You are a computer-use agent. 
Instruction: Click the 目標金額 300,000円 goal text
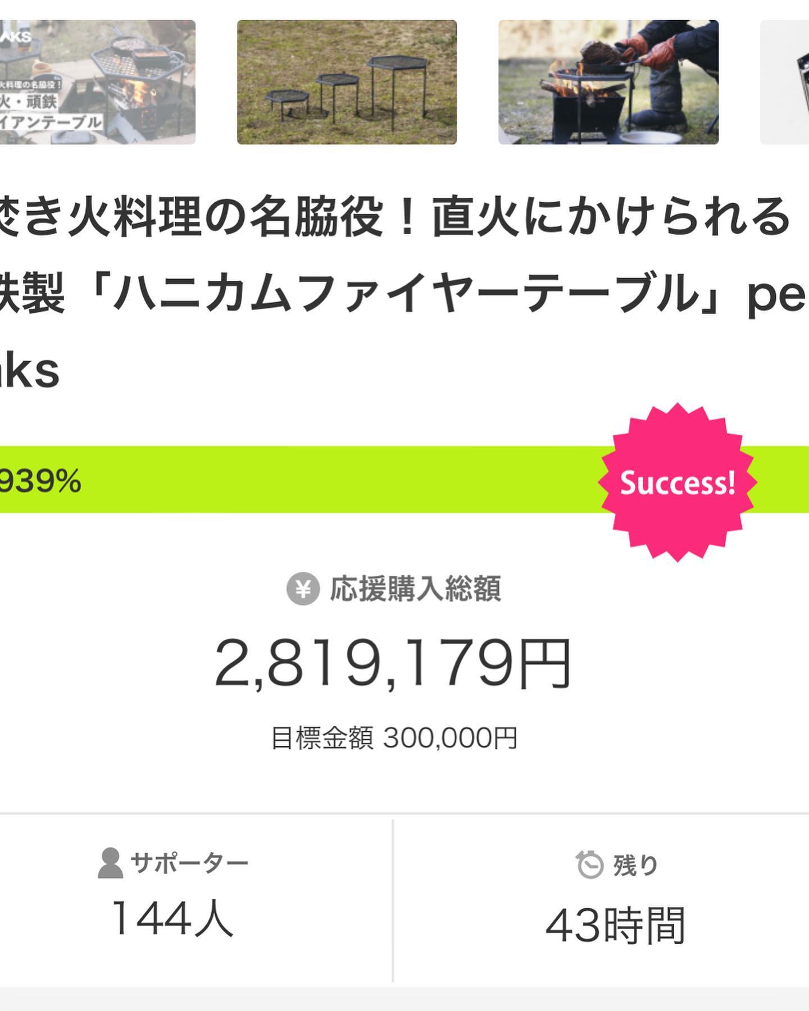(394, 738)
